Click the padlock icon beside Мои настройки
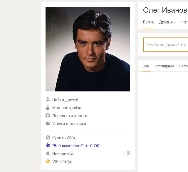This screenshot has width=188, height=172. click(x=48, y=108)
